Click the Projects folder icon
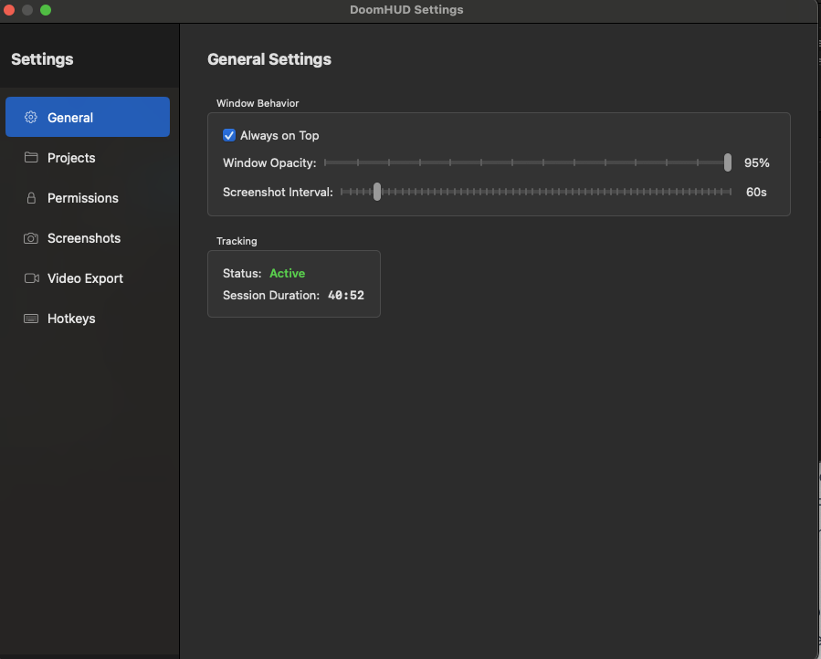The height and width of the screenshot is (659, 821). pyautogui.click(x=31, y=158)
